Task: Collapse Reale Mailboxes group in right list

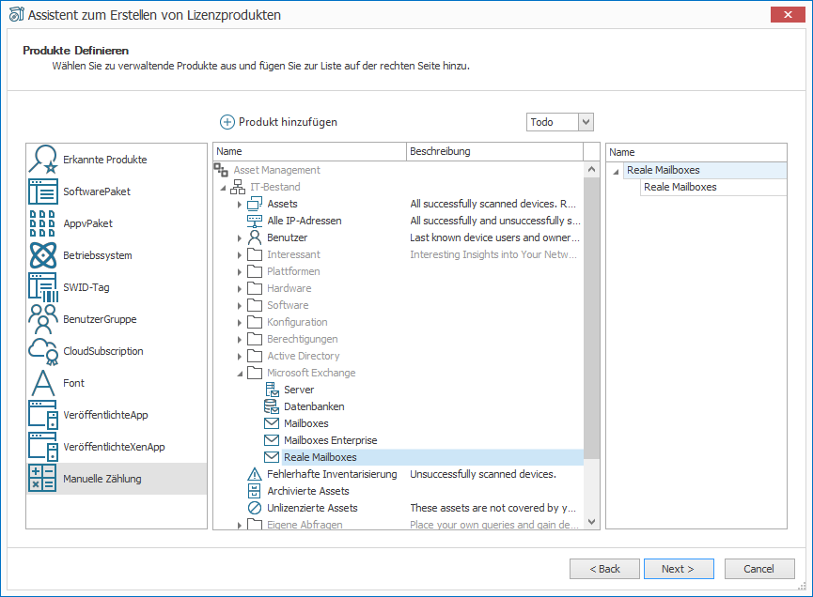Action: click(x=616, y=171)
